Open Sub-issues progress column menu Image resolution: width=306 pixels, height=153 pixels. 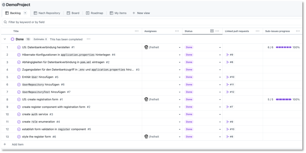click(298, 31)
